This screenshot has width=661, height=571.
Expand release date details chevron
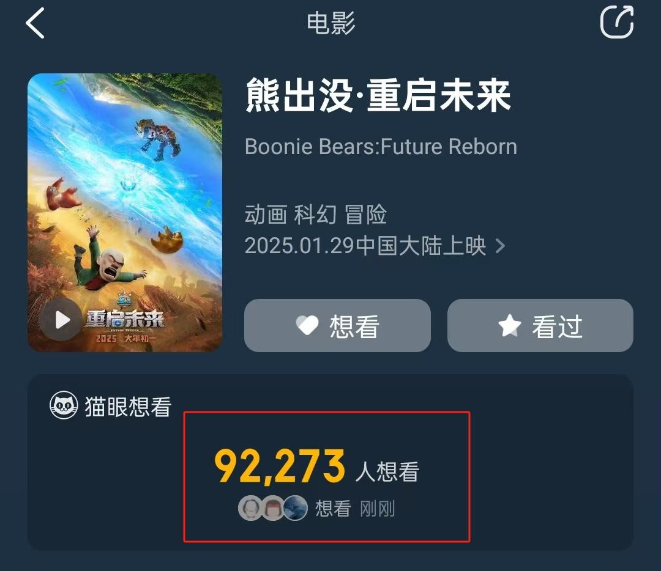pyautogui.click(x=501, y=246)
